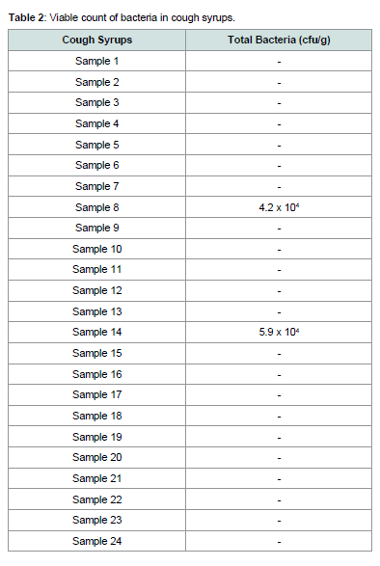Image resolution: width=380 pixels, height=566 pixels.
Task: Click the dash value for Sample 24
Action: click(279, 542)
